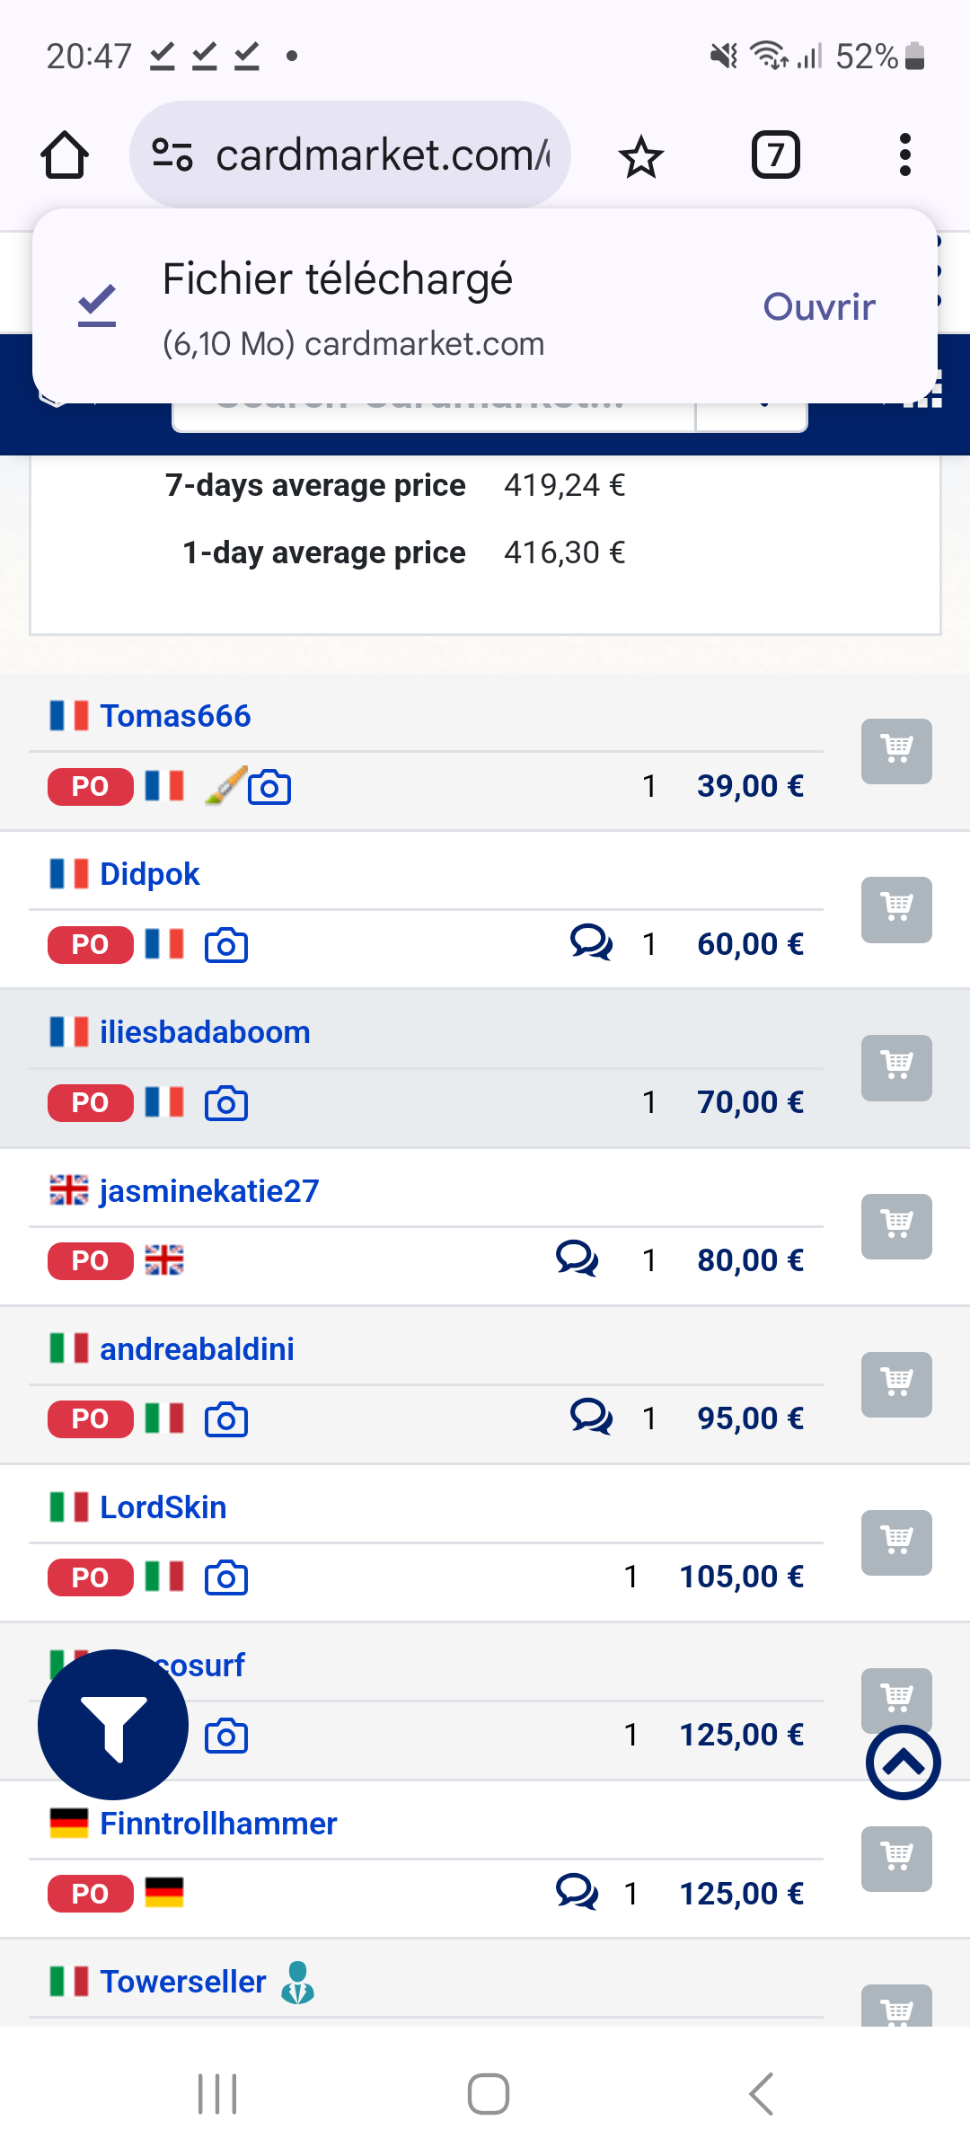Open seller profile LordSkin
This screenshot has height=2156, width=970.
tap(163, 1507)
